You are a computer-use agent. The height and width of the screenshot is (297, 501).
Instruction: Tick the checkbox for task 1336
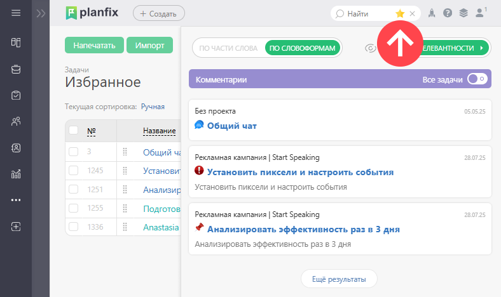74,227
